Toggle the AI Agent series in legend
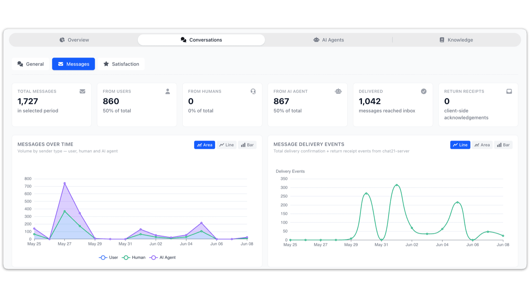Viewport: 530px width, 298px height. click(163, 257)
